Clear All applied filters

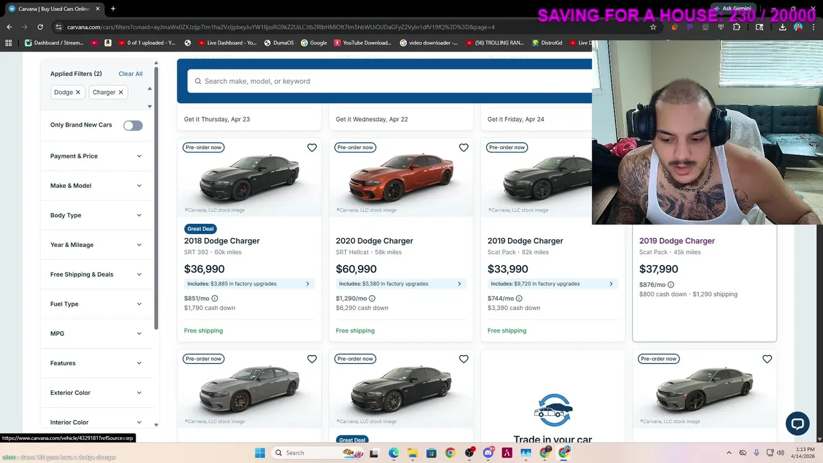point(131,74)
